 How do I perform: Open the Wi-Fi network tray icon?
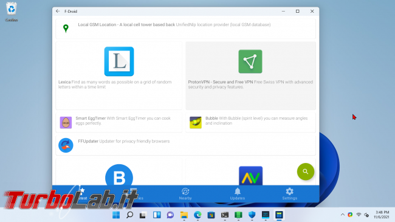pyautogui.click(x=359, y=215)
